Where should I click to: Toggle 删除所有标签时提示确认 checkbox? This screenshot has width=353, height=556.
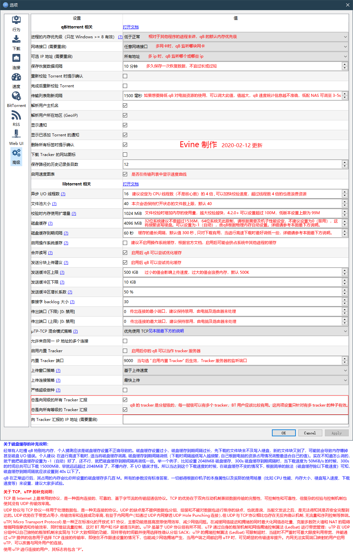125,145
